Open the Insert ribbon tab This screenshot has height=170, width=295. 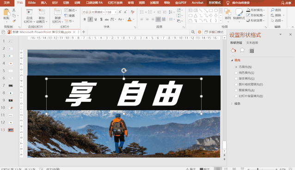coord(43,3)
